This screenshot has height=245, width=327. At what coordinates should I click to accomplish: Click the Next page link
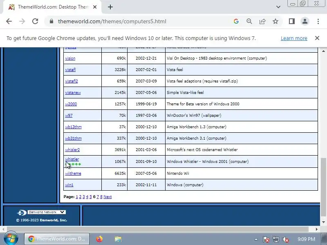click(108, 197)
